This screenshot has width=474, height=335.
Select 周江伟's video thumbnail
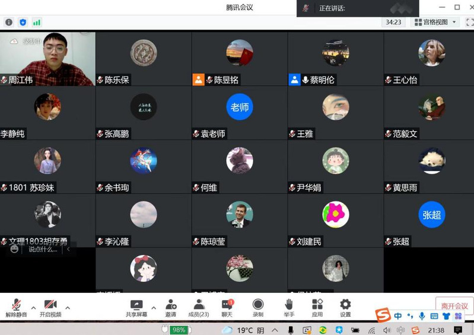(x=47, y=58)
